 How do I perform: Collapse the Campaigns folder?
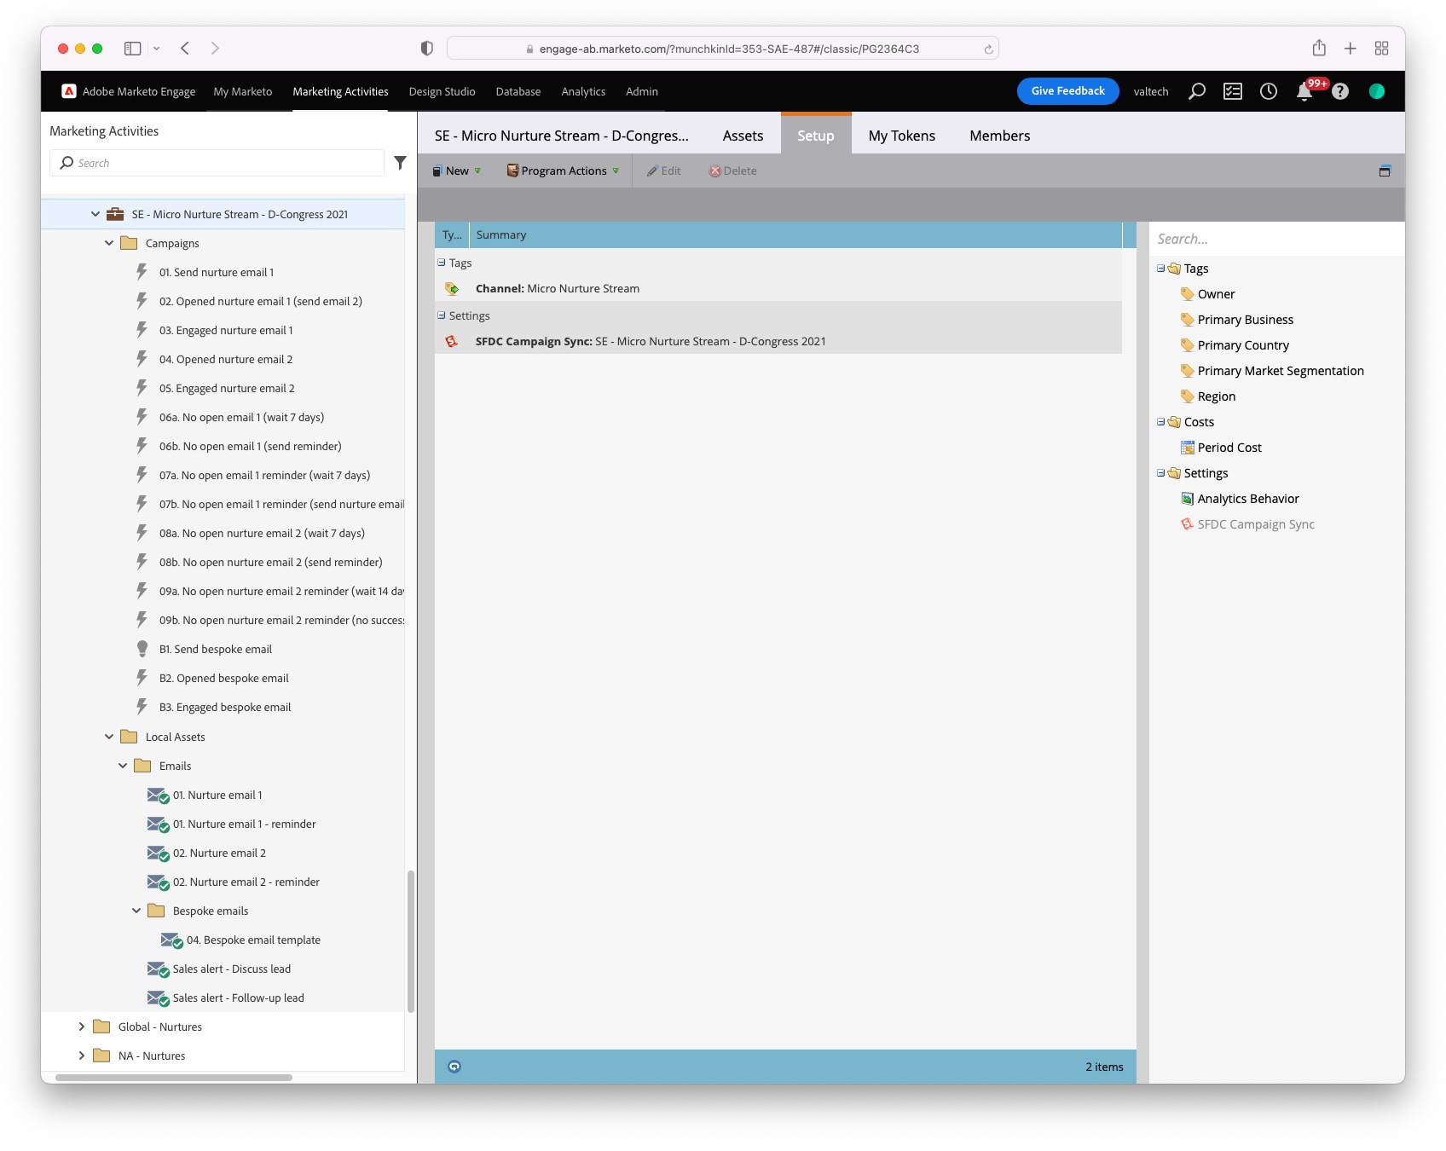coord(109,243)
